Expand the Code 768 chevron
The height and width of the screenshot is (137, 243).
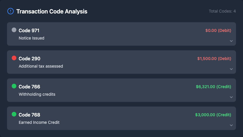pos(231,125)
